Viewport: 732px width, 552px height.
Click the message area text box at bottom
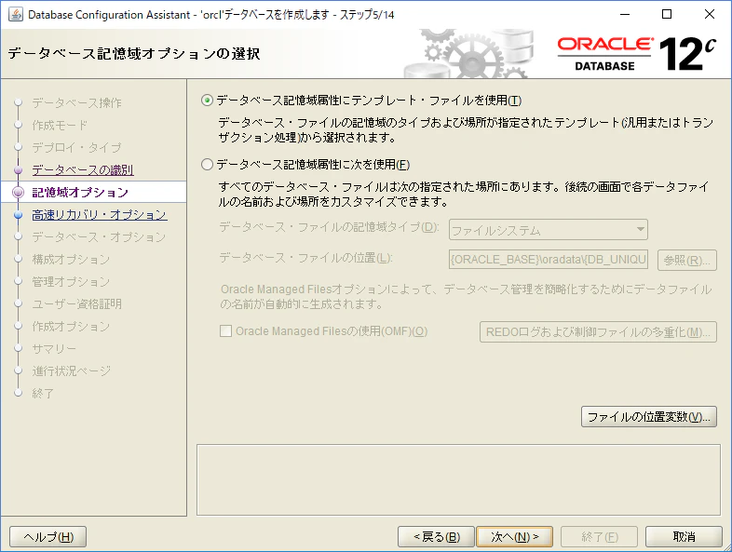coord(458,479)
